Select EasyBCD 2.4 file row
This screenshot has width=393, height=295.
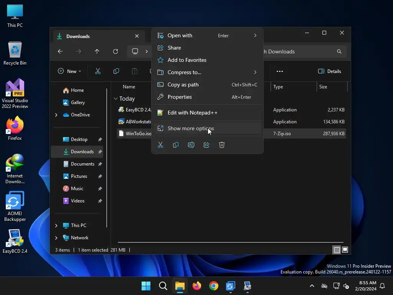coord(134,110)
